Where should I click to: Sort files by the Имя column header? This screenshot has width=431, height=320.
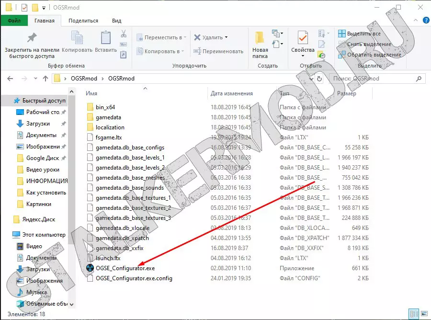91,93
